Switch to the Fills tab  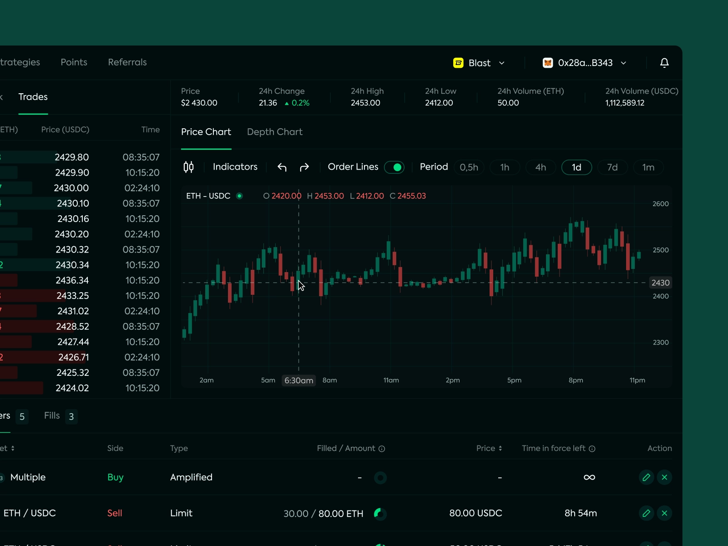point(52,415)
